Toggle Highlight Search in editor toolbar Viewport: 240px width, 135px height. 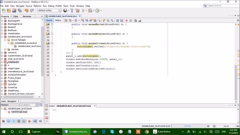[x=95, y=20]
